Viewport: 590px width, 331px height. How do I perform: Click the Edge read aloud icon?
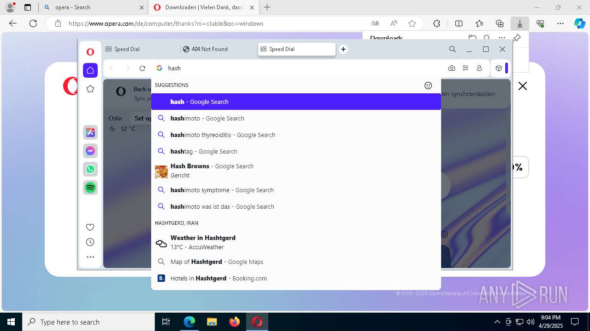pyautogui.click(x=394, y=23)
